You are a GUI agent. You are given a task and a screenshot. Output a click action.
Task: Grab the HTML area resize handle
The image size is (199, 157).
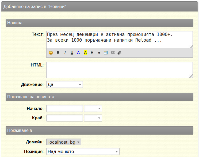pos(191,76)
